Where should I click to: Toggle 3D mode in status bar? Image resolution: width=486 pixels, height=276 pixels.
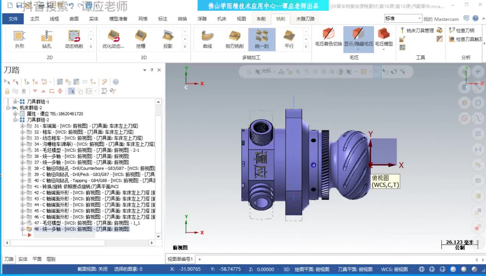286,269
